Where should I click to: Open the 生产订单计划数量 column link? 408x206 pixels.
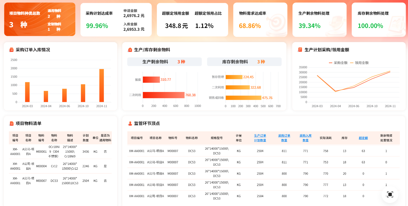(260, 138)
